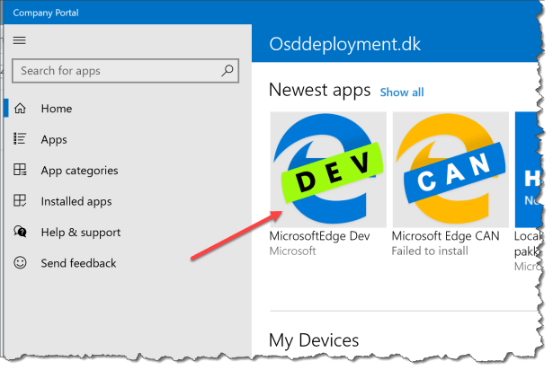
Task: Click the App categories grid icon
Action: coord(20,170)
